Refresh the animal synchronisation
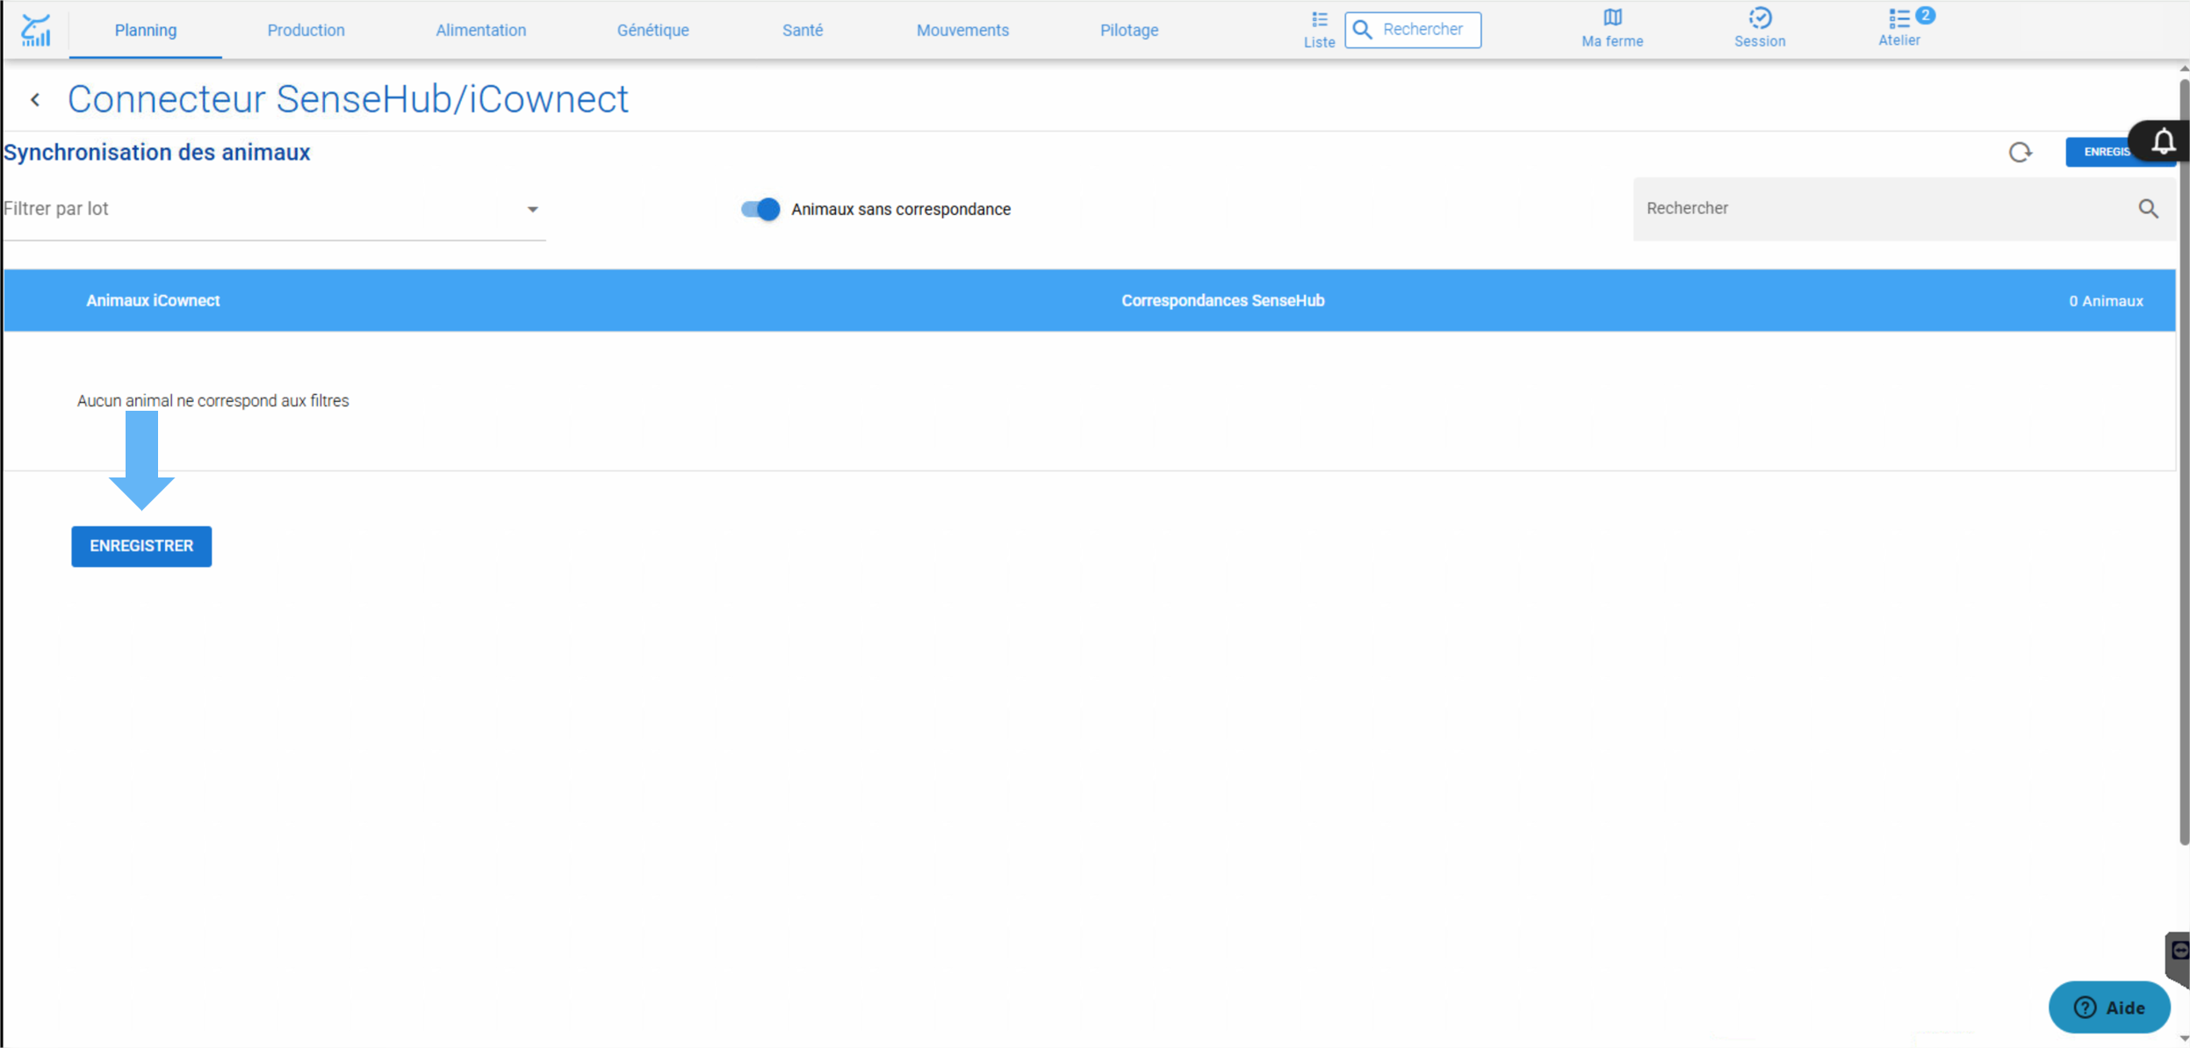 pos(2020,153)
